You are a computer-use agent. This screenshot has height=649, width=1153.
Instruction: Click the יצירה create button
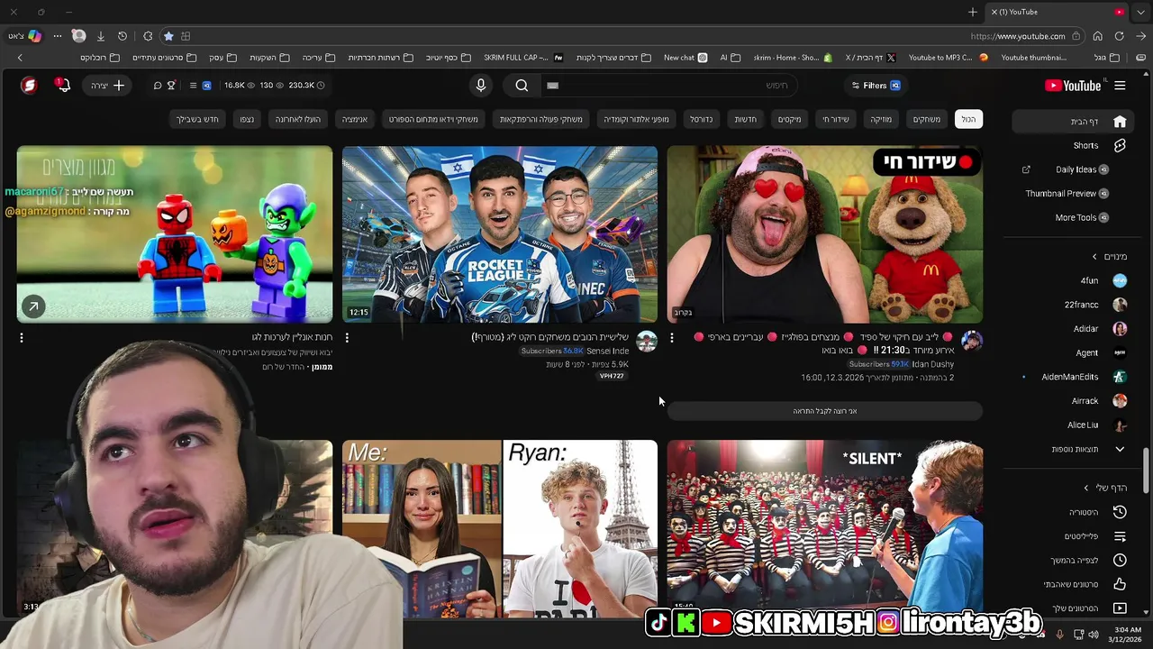click(x=107, y=86)
